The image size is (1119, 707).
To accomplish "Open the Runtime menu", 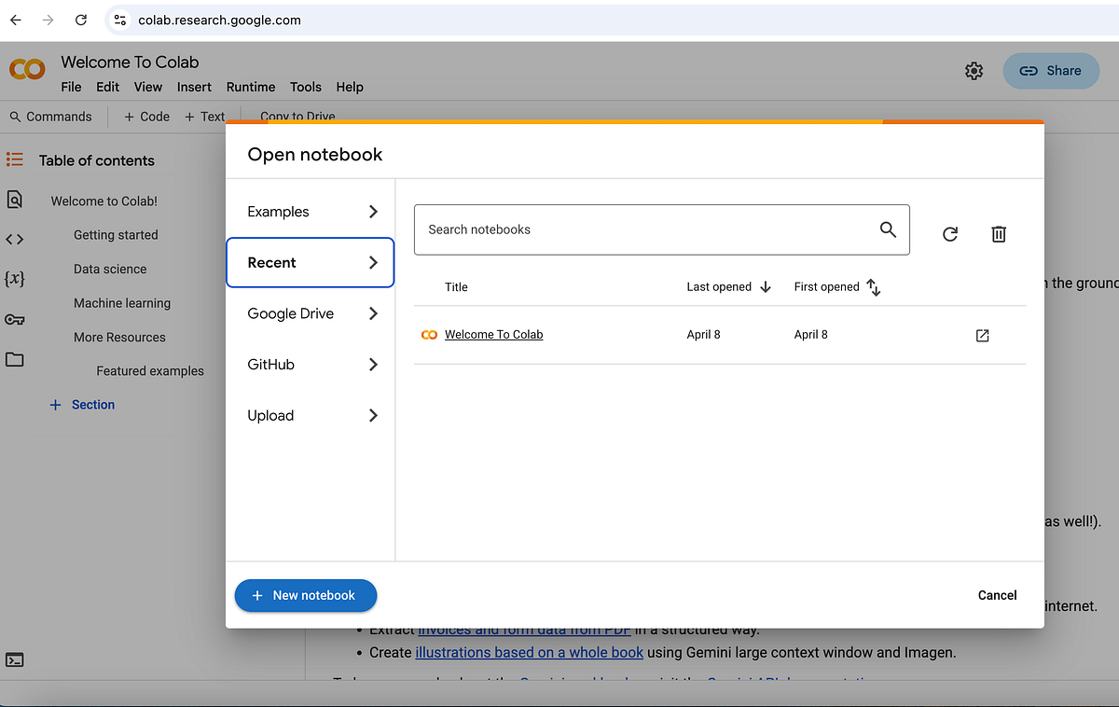I will (x=250, y=87).
